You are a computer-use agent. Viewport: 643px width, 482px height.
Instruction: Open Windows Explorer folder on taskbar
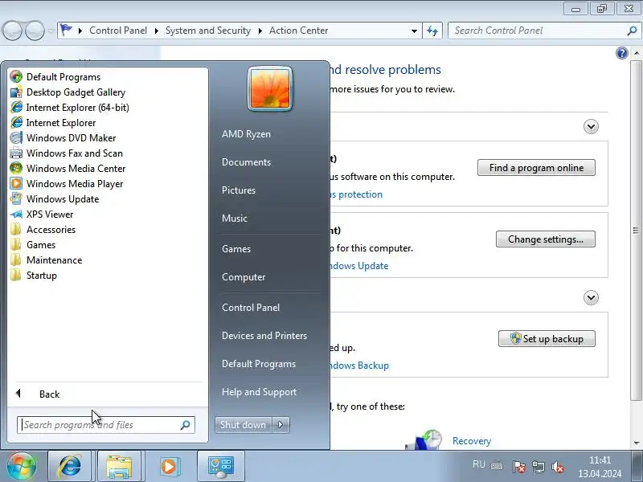click(119, 466)
